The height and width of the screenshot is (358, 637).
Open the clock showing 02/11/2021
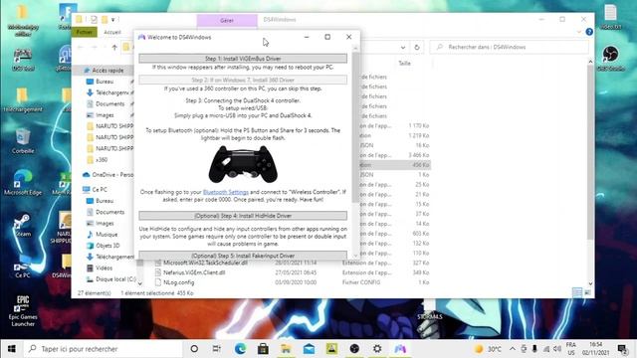point(595,349)
